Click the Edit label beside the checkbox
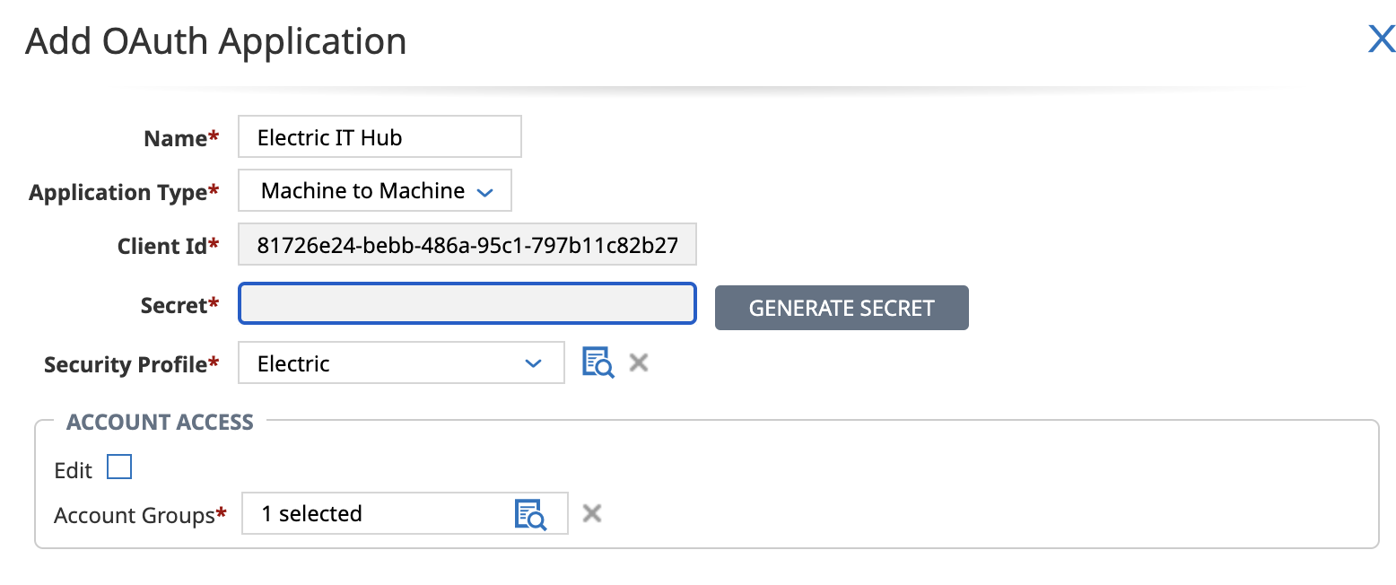The height and width of the screenshot is (585, 1396). click(x=73, y=470)
